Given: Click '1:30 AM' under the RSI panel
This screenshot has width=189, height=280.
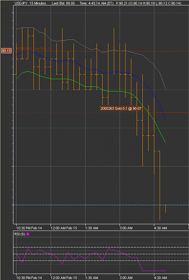Looking at the screenshot, I should point(92,278).
